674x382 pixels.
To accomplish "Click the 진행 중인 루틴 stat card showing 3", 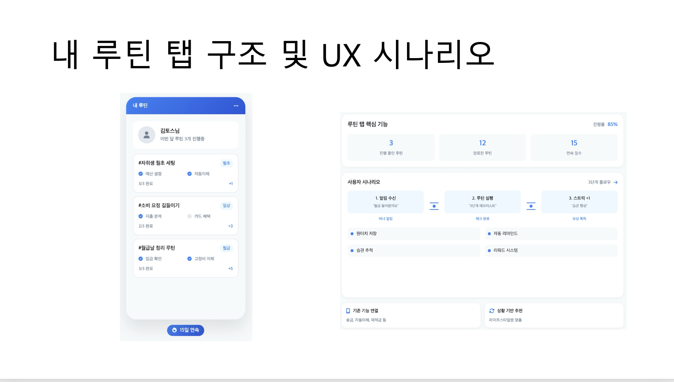I will (x=391, y=147).
